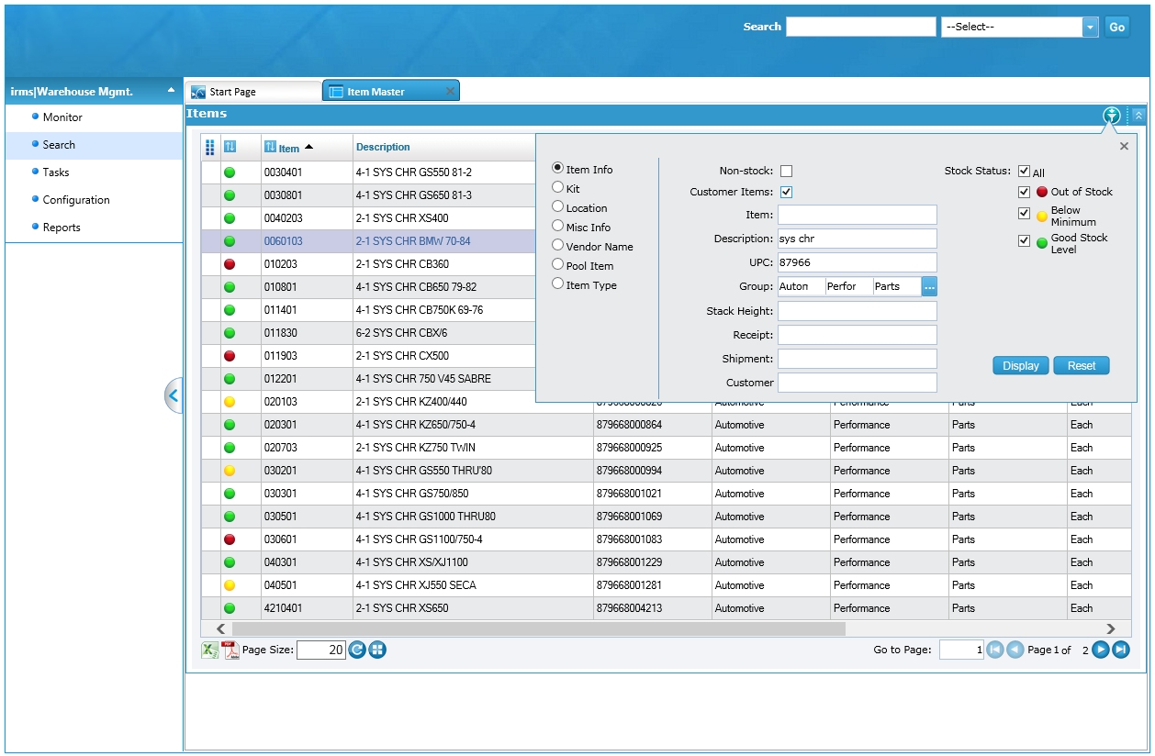The height and width of the screenshot is (756, 1155).
Task: Check the Non-stock checkbox
Action: point(786,172)
